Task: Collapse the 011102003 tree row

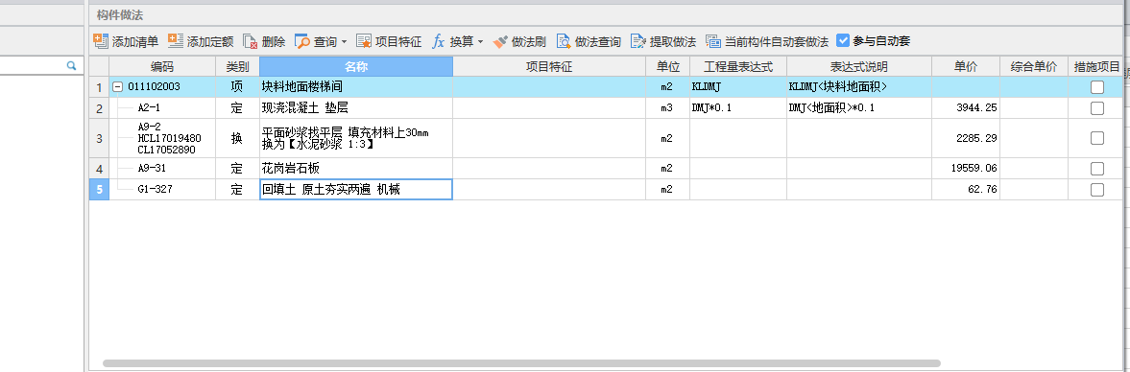Action: pyautogui.click(x=117, y=87)
